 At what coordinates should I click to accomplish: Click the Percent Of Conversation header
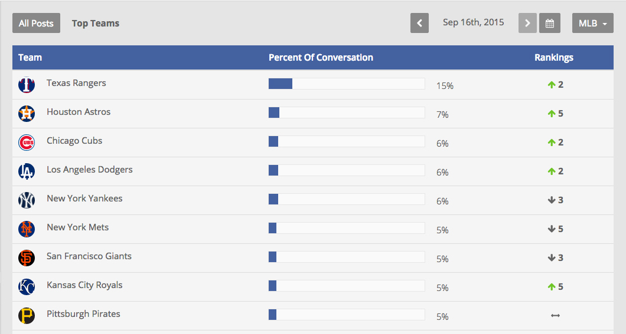tap(321, 58)
